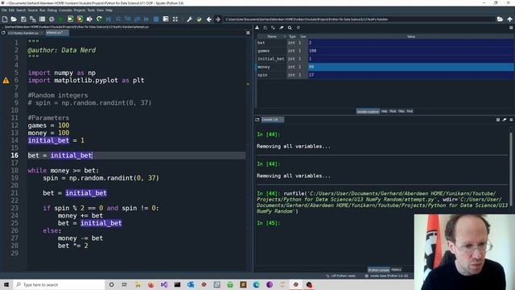Select the bet variable row

click(x=385, y=43)
